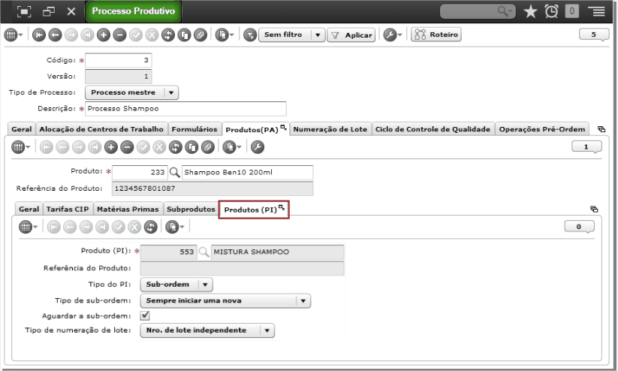
Task: Open the Tipo de Processo dropdown
Action: tap(131, 92)
